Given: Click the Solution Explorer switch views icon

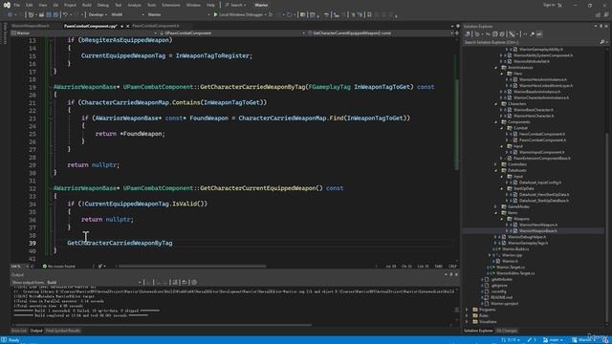Looking at the screenshot, I should click(468, 34).
